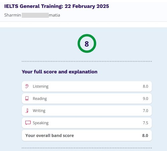Click the Writing pen icon

pos(27,111)
